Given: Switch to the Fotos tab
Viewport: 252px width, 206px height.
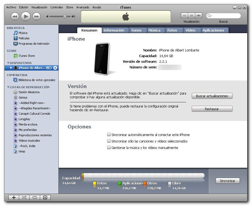Looking at the screenshot, I should tap(174, 30).
